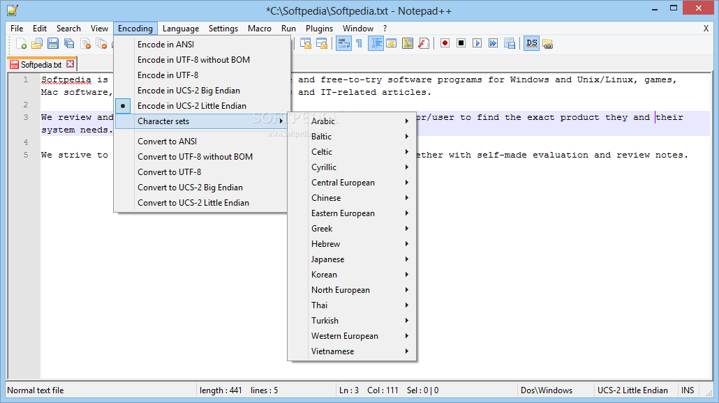Expand the Chinese character set submenu

tap(352, 198)
